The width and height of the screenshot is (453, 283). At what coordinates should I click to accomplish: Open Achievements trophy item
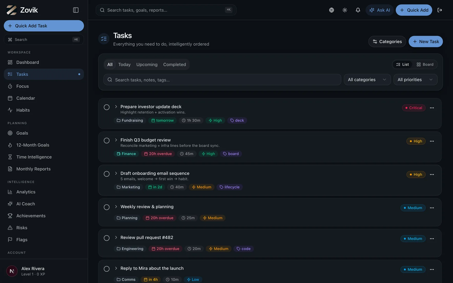pyautogui.click(x=44, y=216)
